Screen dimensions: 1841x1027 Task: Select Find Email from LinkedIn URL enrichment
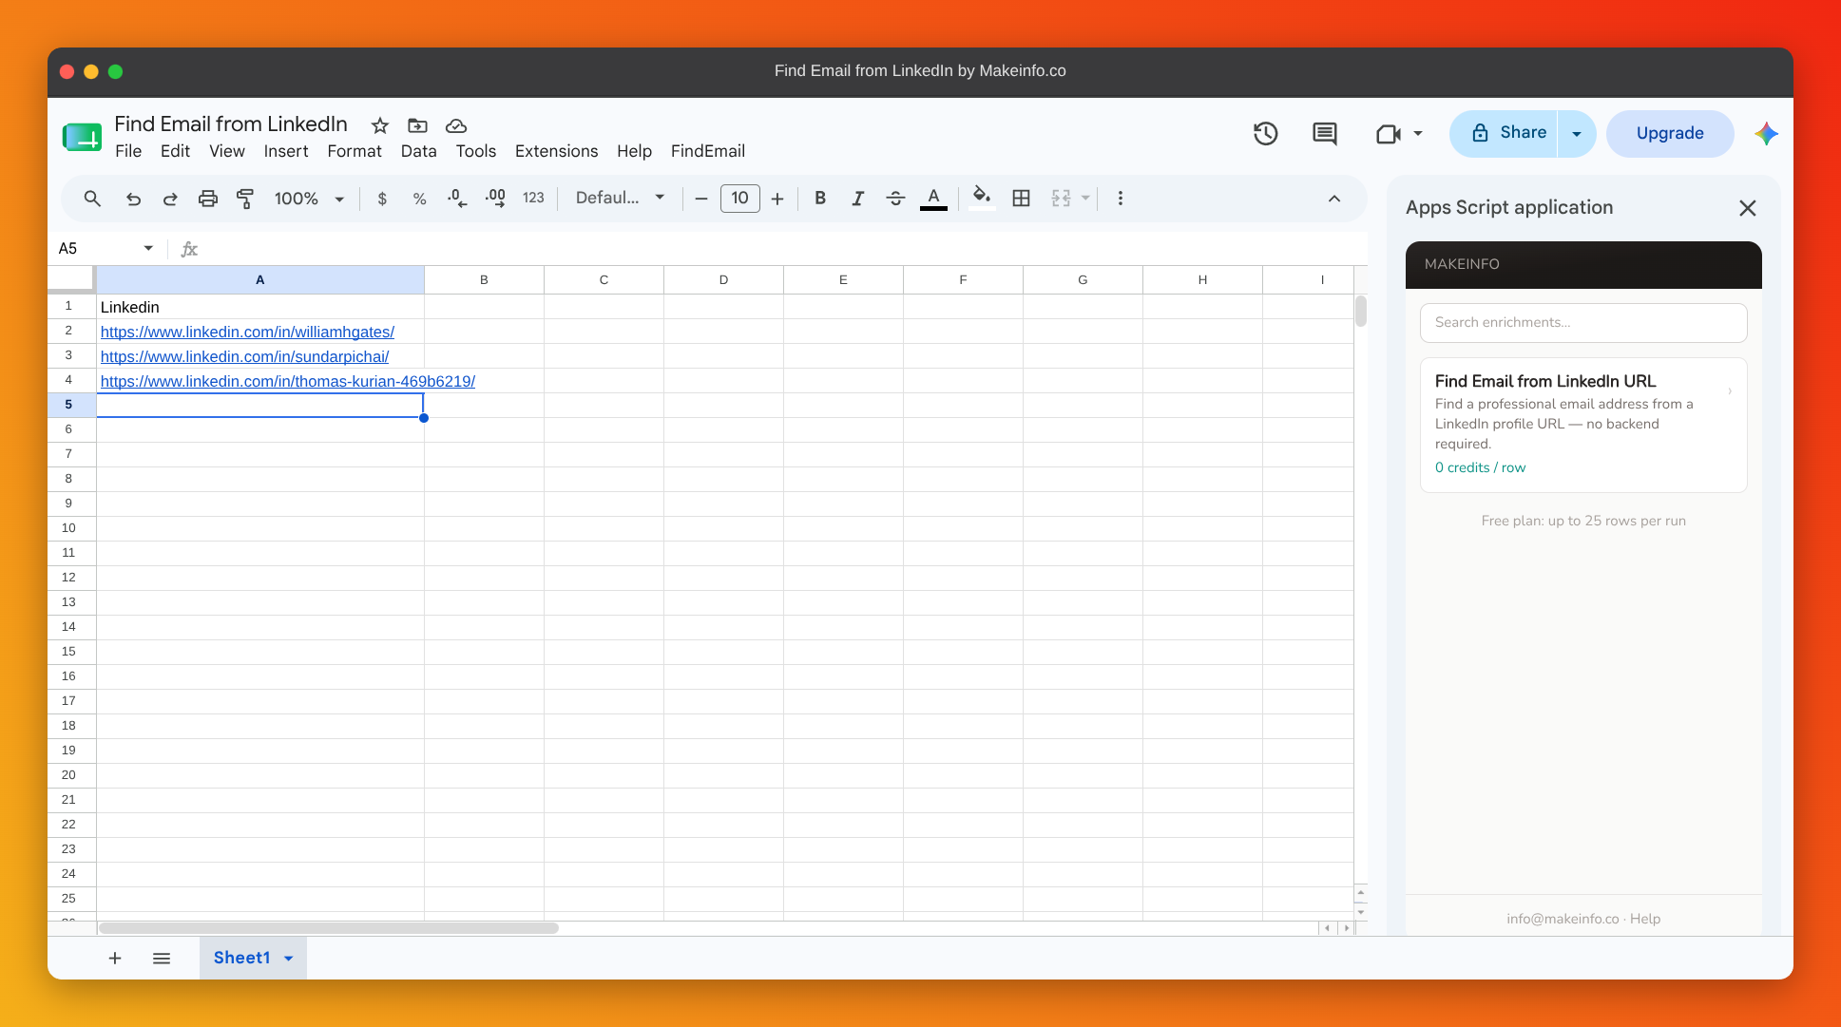click(1583, 425)
